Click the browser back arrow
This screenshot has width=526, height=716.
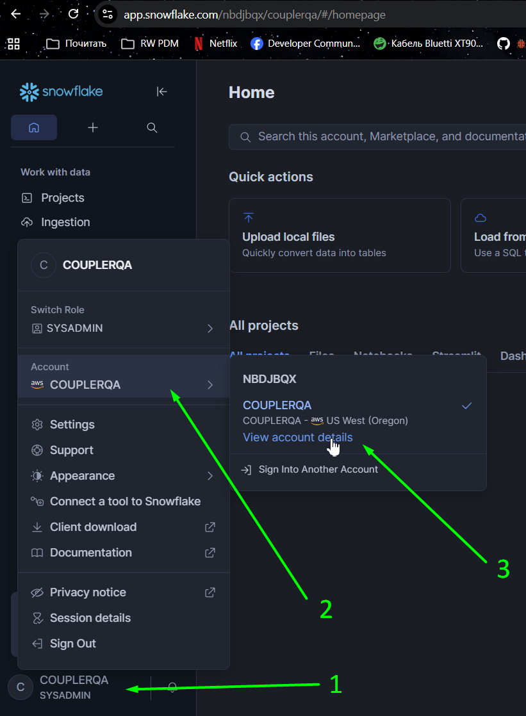click(x=16, y=14)
